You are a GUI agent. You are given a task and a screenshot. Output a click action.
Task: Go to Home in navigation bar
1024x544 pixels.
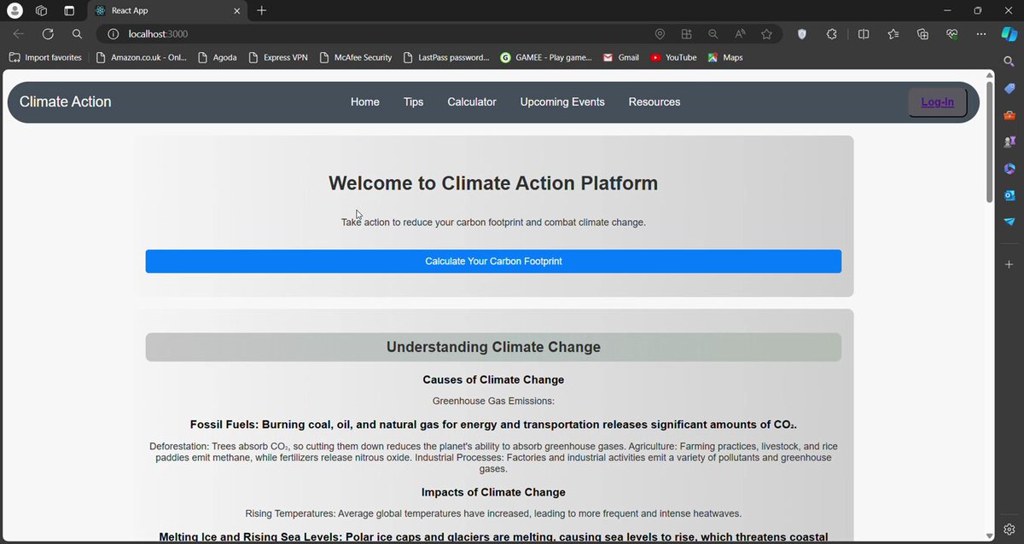tap(365, 101)
